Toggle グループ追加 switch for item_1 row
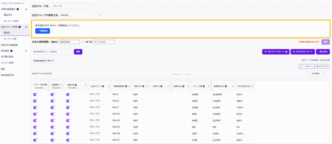The width and height of the screenshot is (332, 144). (36, 94)
